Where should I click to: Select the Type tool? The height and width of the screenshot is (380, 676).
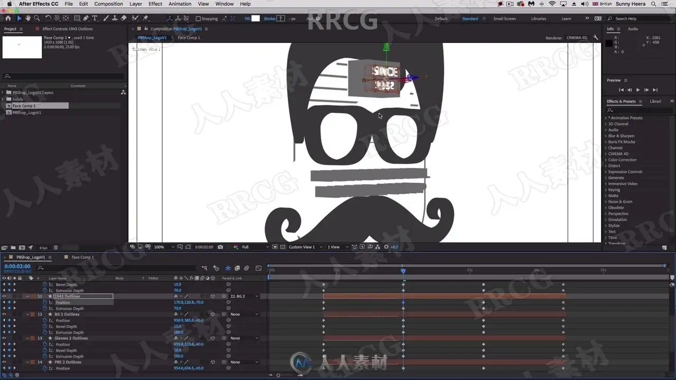pos(95,18)
